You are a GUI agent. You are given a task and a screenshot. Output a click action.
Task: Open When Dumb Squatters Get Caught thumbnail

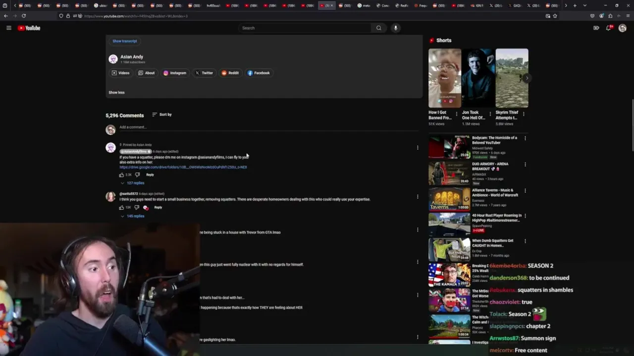tap(449, 250)
